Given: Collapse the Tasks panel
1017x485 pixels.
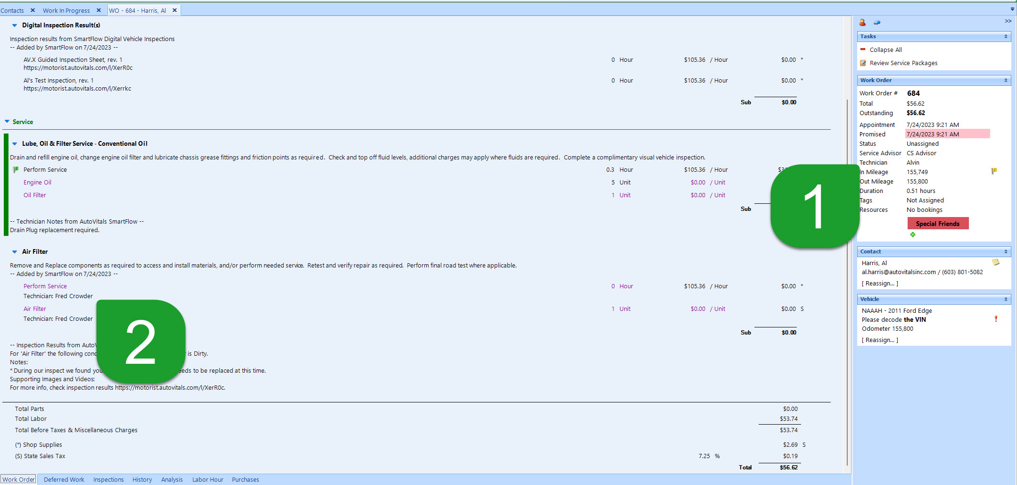Looking at the screenshot, I should coord(1006,36).
